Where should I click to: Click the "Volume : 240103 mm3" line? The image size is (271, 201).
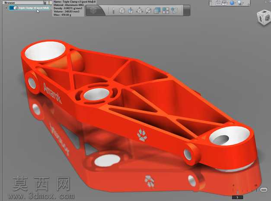[x=67, y=12]
